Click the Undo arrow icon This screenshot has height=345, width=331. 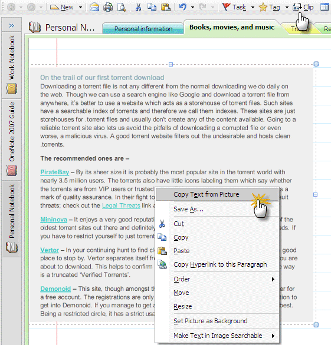tap(182, 7)
